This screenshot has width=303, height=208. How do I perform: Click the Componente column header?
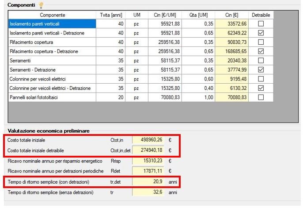(51, 15)
